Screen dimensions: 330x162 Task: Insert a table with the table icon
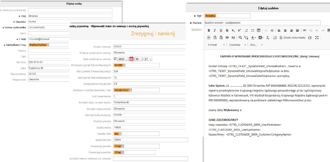click(x=259, y=30)
